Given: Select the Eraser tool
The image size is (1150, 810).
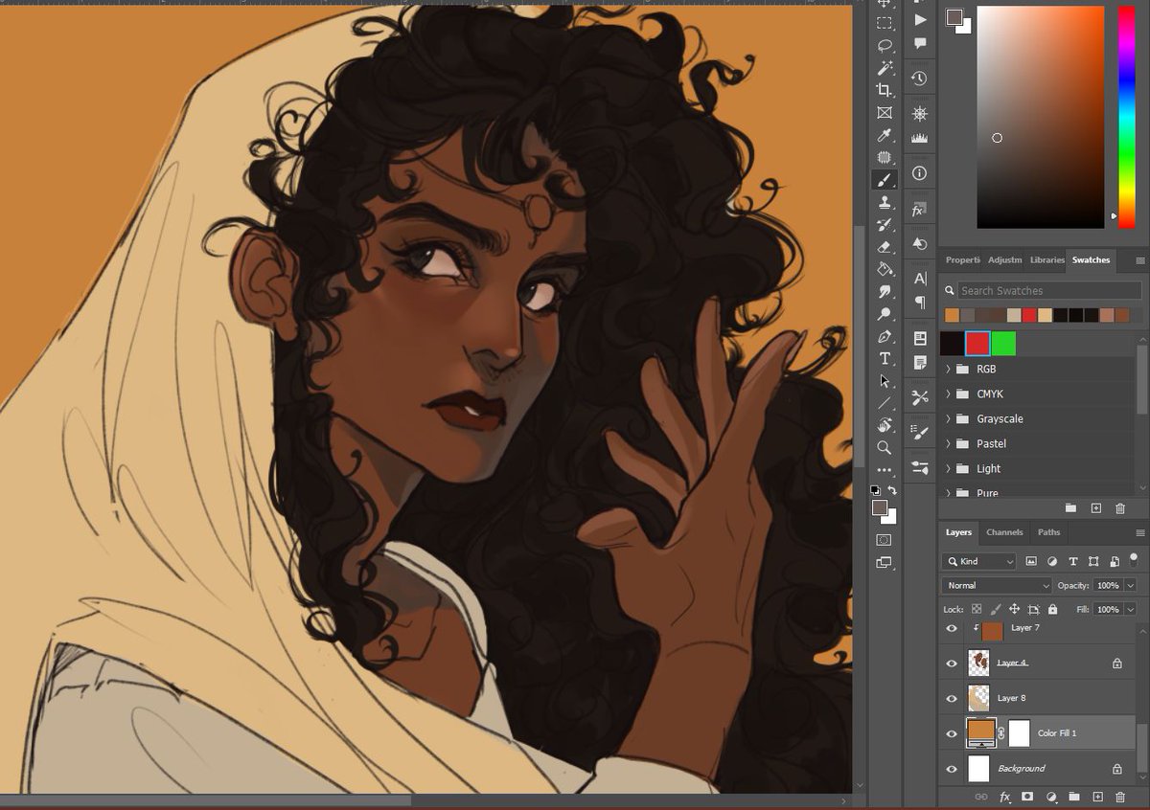Looking at the screenshot, I should (x=885, y=247).
